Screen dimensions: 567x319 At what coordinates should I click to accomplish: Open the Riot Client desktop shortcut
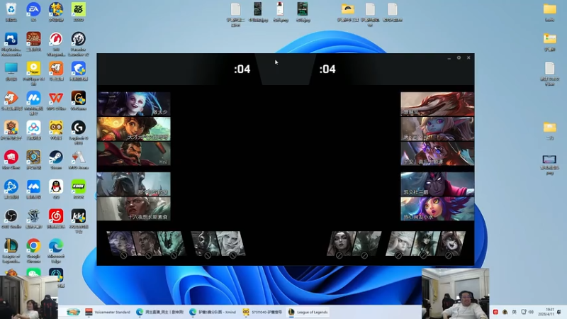[x=11, y=159]
